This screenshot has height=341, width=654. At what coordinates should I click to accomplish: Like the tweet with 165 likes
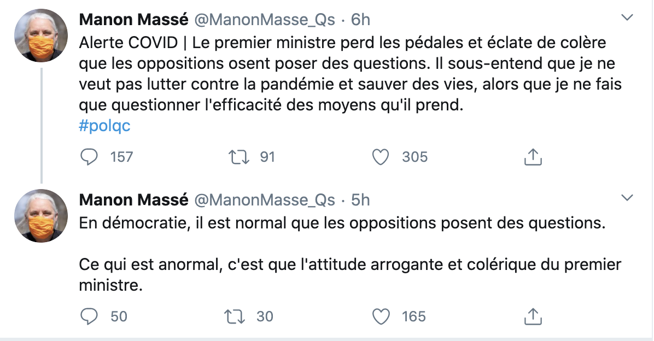click(381, 316)
